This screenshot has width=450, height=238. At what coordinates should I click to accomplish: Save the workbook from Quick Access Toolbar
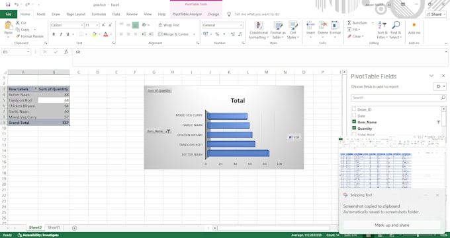[x=8, y=5]
